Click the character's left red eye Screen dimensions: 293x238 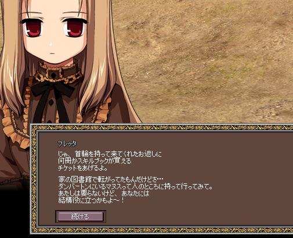(33, 29)
